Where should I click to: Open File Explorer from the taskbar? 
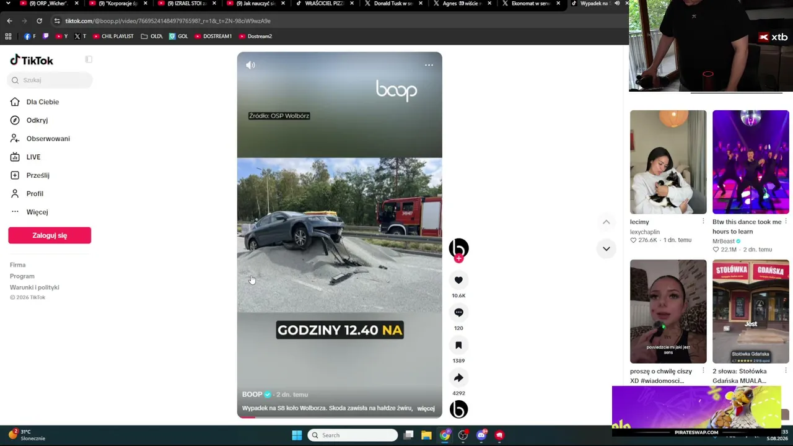(x=426, y=435)
